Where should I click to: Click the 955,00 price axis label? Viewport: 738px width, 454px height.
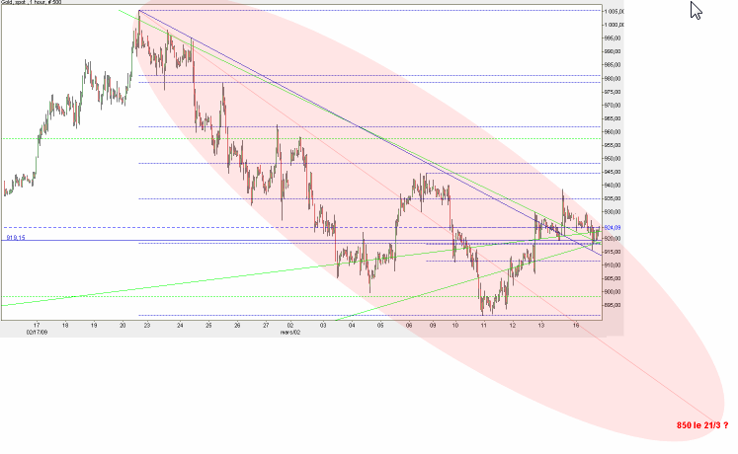click(613, 145)
